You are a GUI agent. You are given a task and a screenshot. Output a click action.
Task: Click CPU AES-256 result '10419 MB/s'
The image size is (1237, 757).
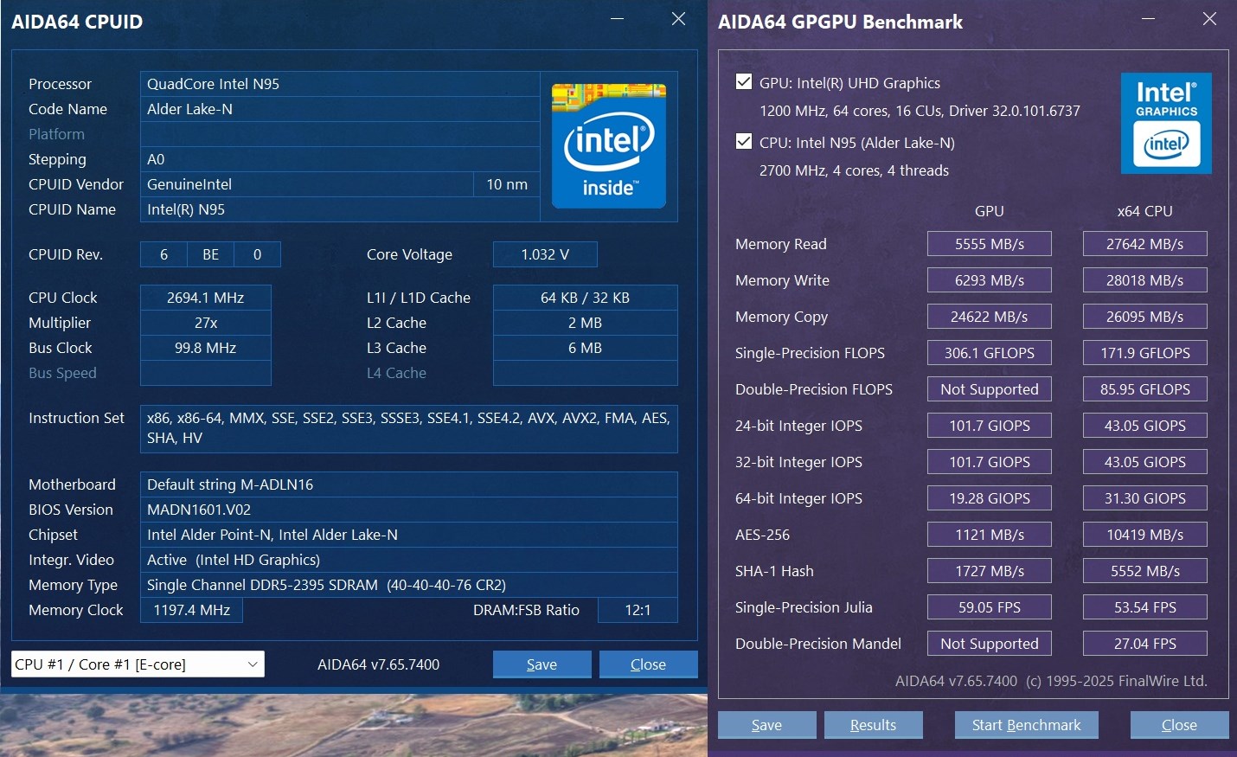coord(1145,535)
